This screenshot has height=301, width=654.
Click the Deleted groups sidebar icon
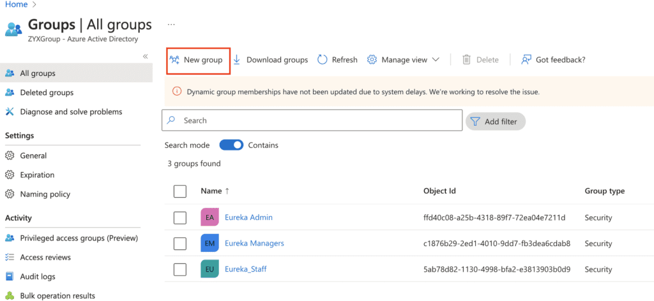pyautogui.click(x=10, y=92)
